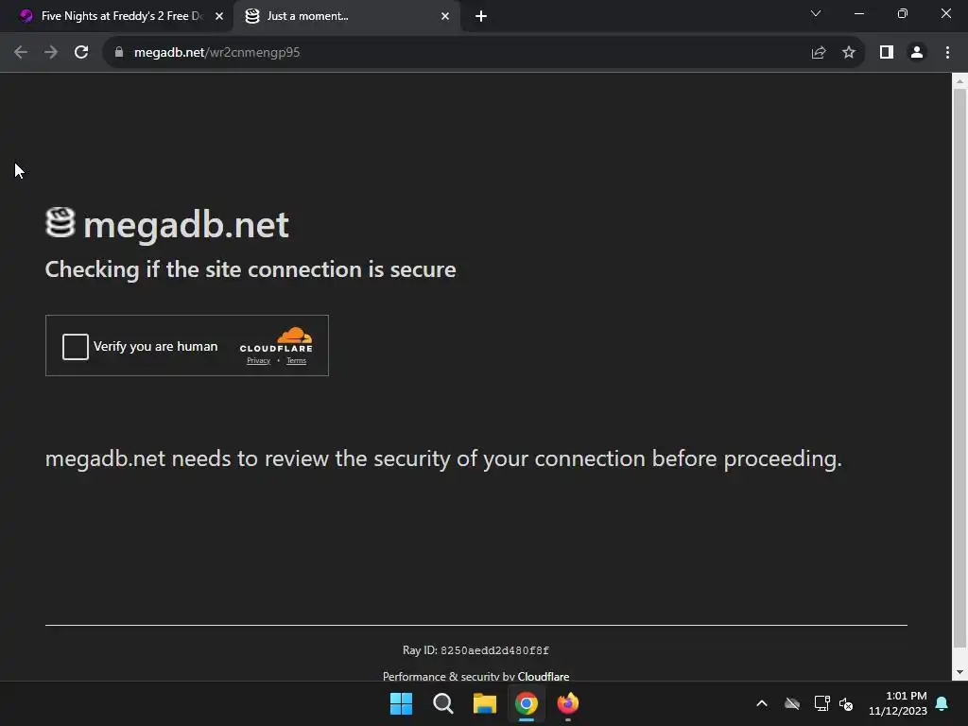Follow the Cloudflare link in the footer
968x726 pixels.
[544, 676]
